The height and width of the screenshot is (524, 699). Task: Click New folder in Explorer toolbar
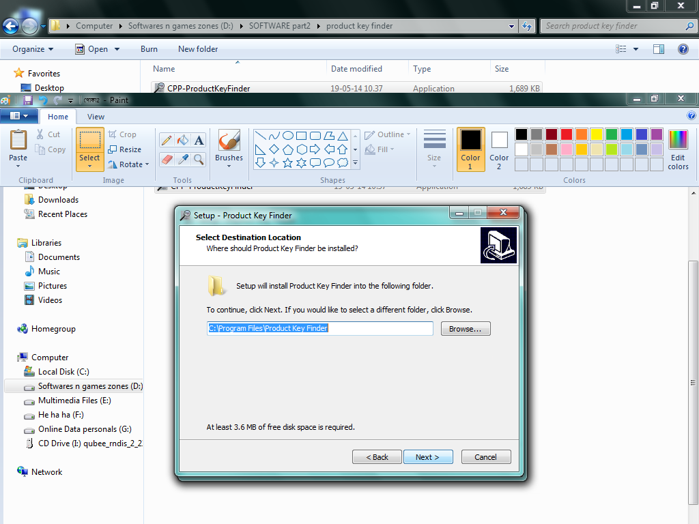(198, 49)
